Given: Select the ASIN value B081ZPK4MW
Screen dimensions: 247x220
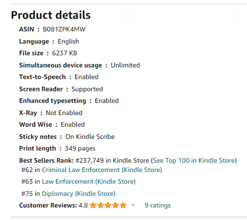Looking at the screenshot, I should point(64,29).
